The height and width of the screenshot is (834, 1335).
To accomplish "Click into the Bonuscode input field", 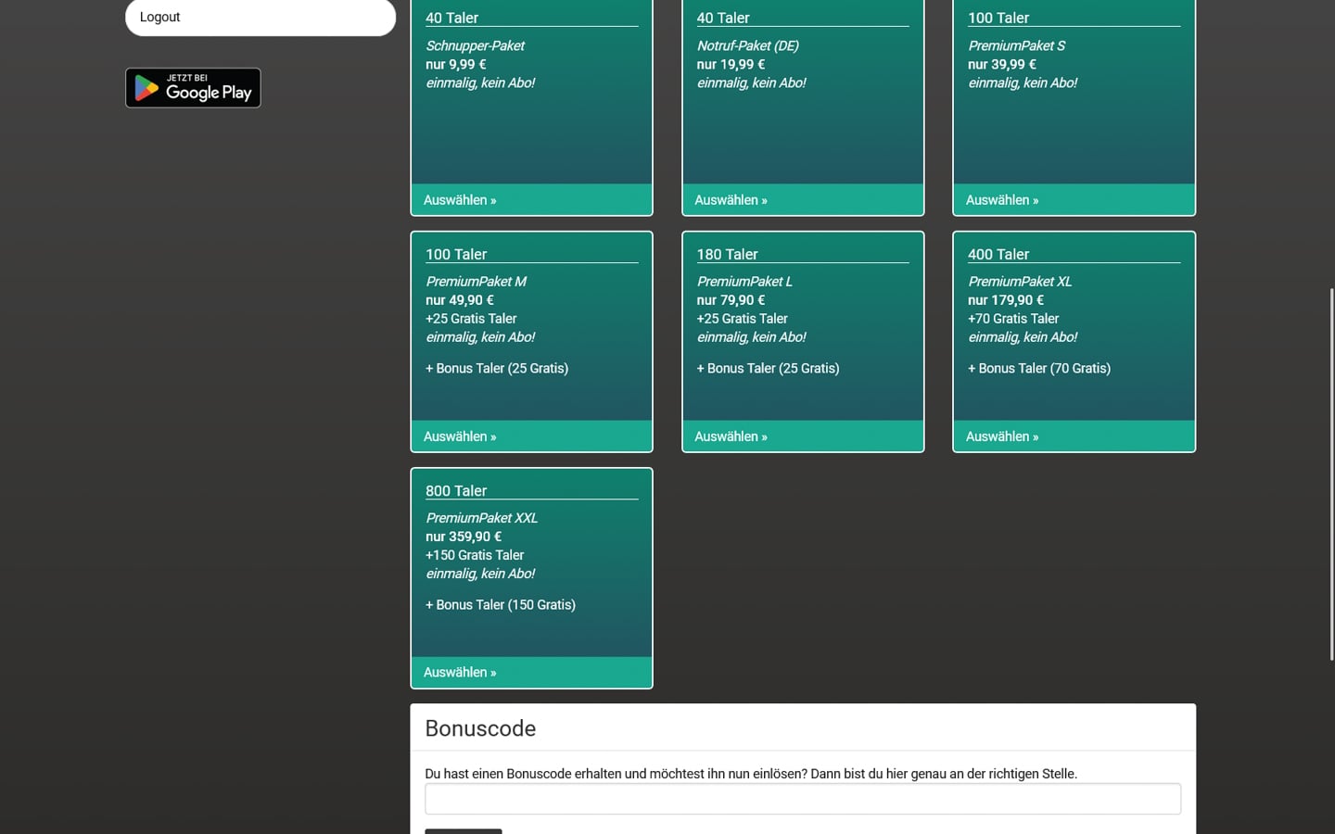I will tap(802, 799).
